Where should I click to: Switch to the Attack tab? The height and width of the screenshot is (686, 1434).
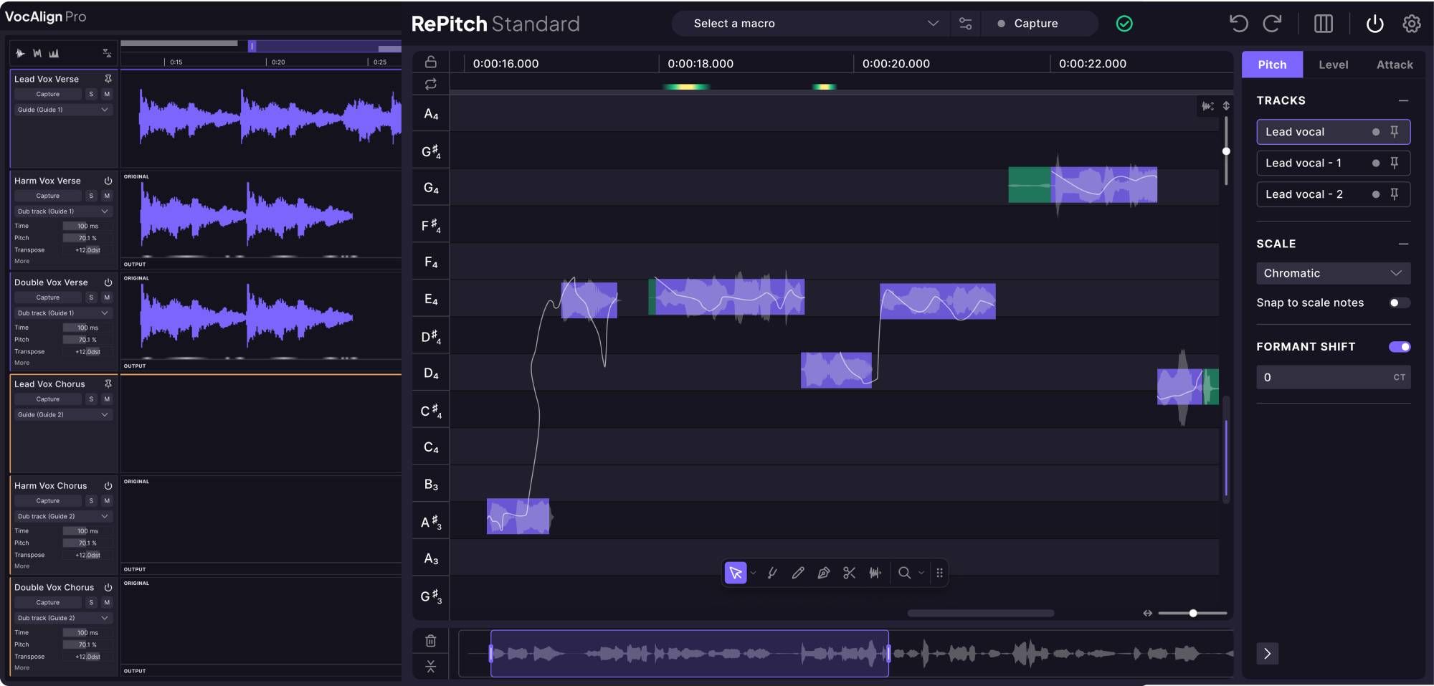pos(1395,65)
